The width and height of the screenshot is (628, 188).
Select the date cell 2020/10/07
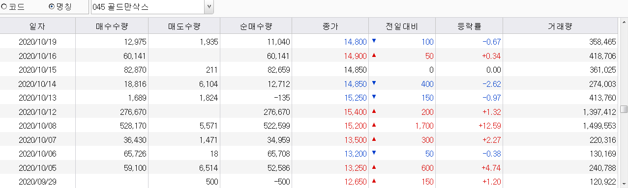(37, 140)
